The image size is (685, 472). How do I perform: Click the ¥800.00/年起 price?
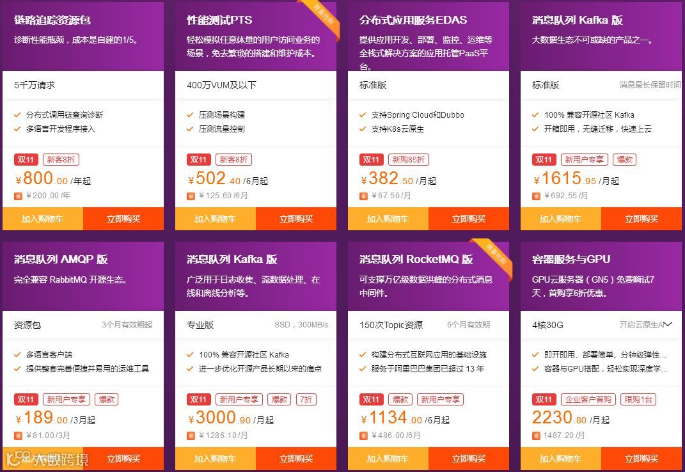click(53, 178)
